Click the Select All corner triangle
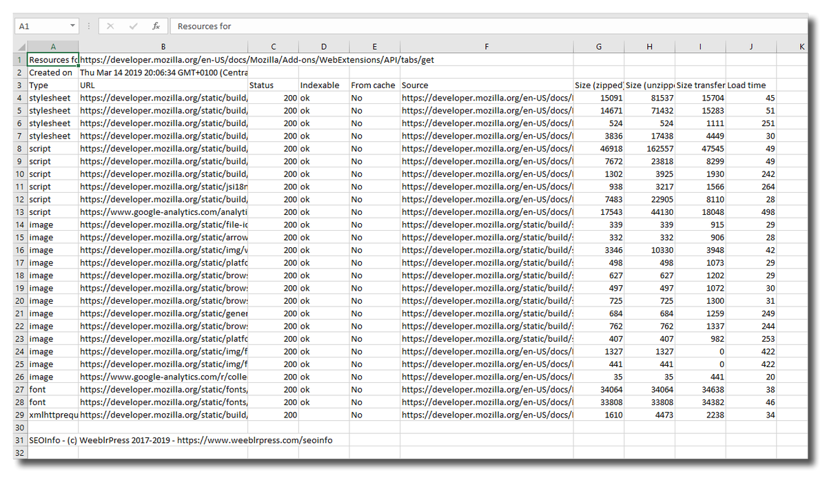The image size is (827, 478). click(20, 47)
